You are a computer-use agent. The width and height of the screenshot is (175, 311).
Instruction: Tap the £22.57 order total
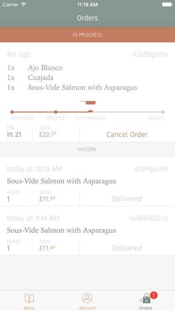(x=47, y=134)
